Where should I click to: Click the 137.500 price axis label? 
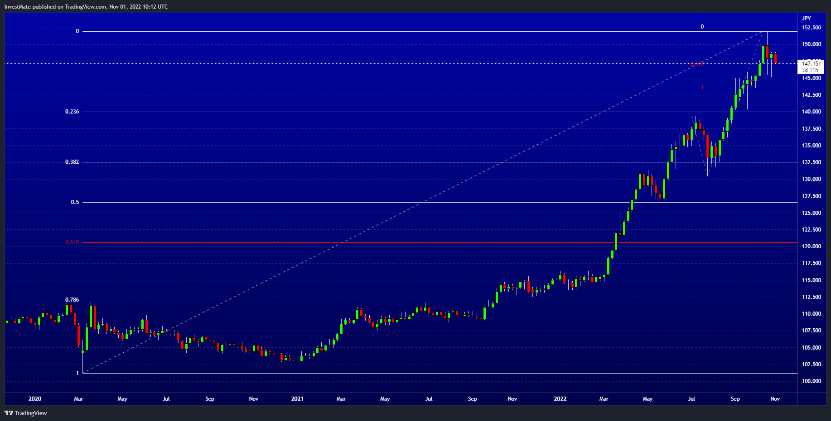811,129
